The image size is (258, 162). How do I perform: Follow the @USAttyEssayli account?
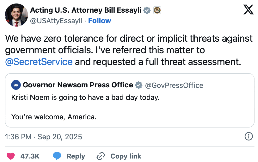point(100,21)
